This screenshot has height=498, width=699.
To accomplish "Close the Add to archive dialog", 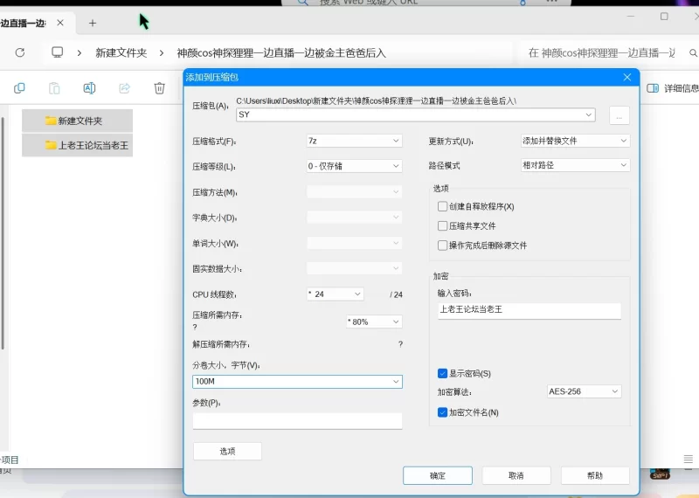I will [x=627, y=77].
